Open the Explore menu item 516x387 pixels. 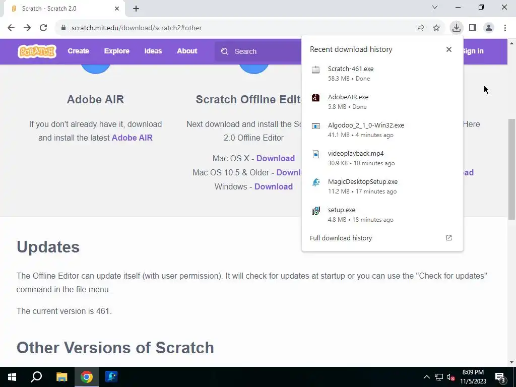pyautogui.click(x=117, y=51)
